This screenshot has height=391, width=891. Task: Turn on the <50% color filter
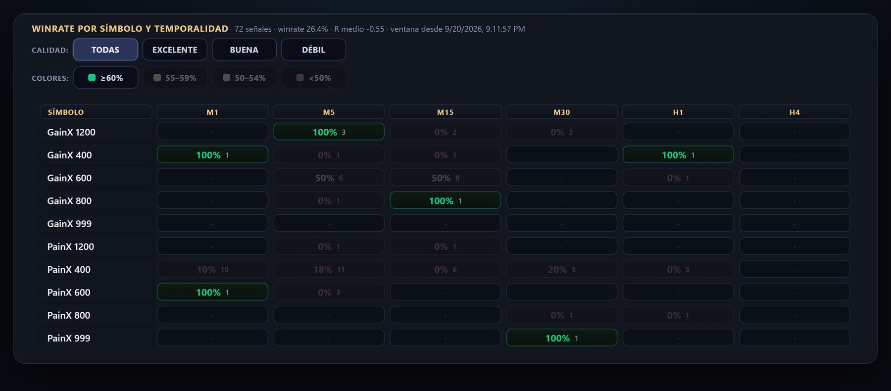click(x=313, y=78)
